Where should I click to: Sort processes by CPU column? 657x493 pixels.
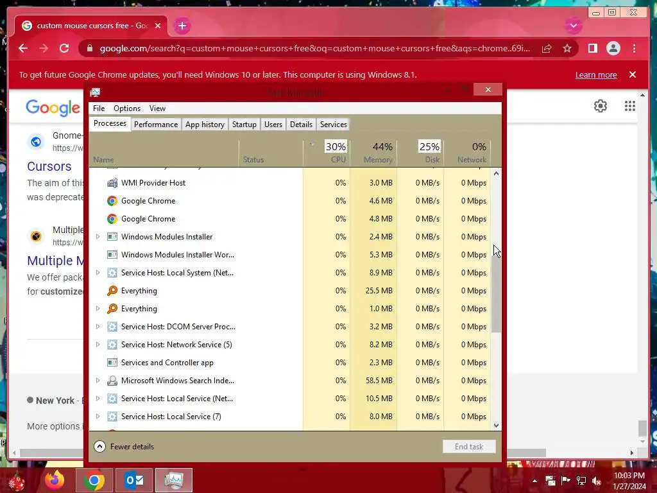coord(327,151)
